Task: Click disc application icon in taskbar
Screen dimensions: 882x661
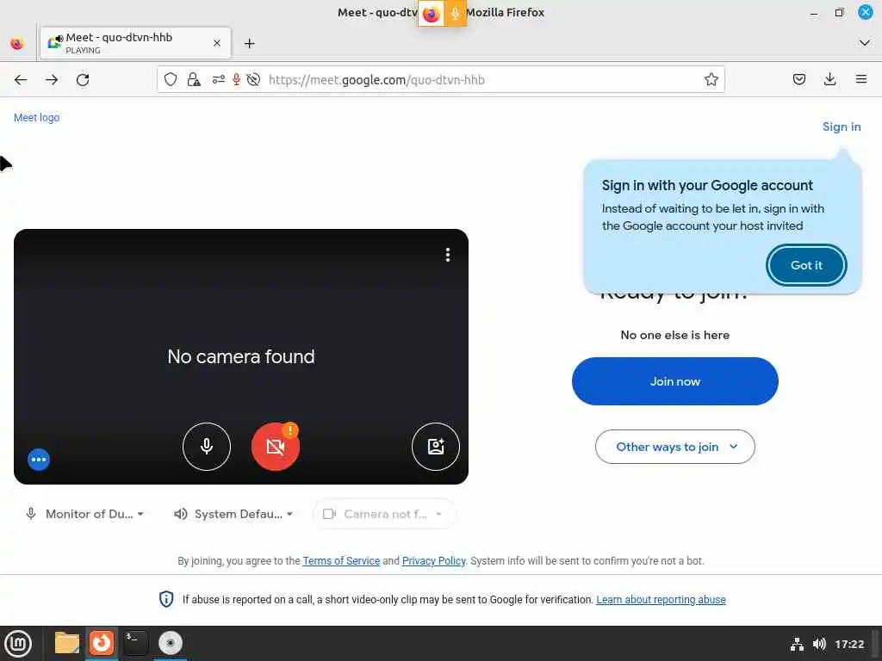Action: click(x=170, y=642)
